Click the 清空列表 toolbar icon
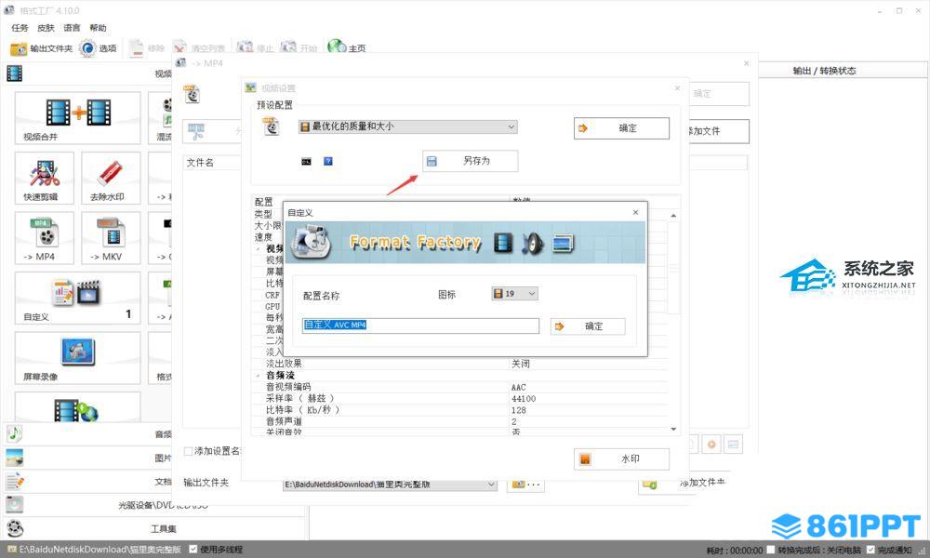The image size is (930, 558). pos(179,48)
